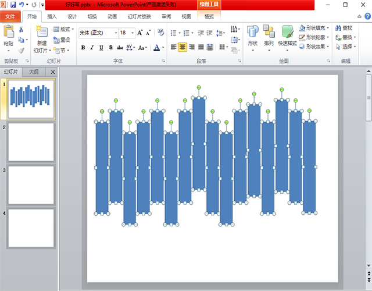Click the Copy icon in clipboard group
The width and height of the screenshot is (372, 291).
tap(21, 40)
